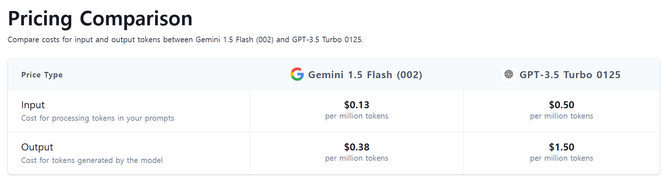
Task: Select the Price Type column header
Action: (x=42, y=75)
